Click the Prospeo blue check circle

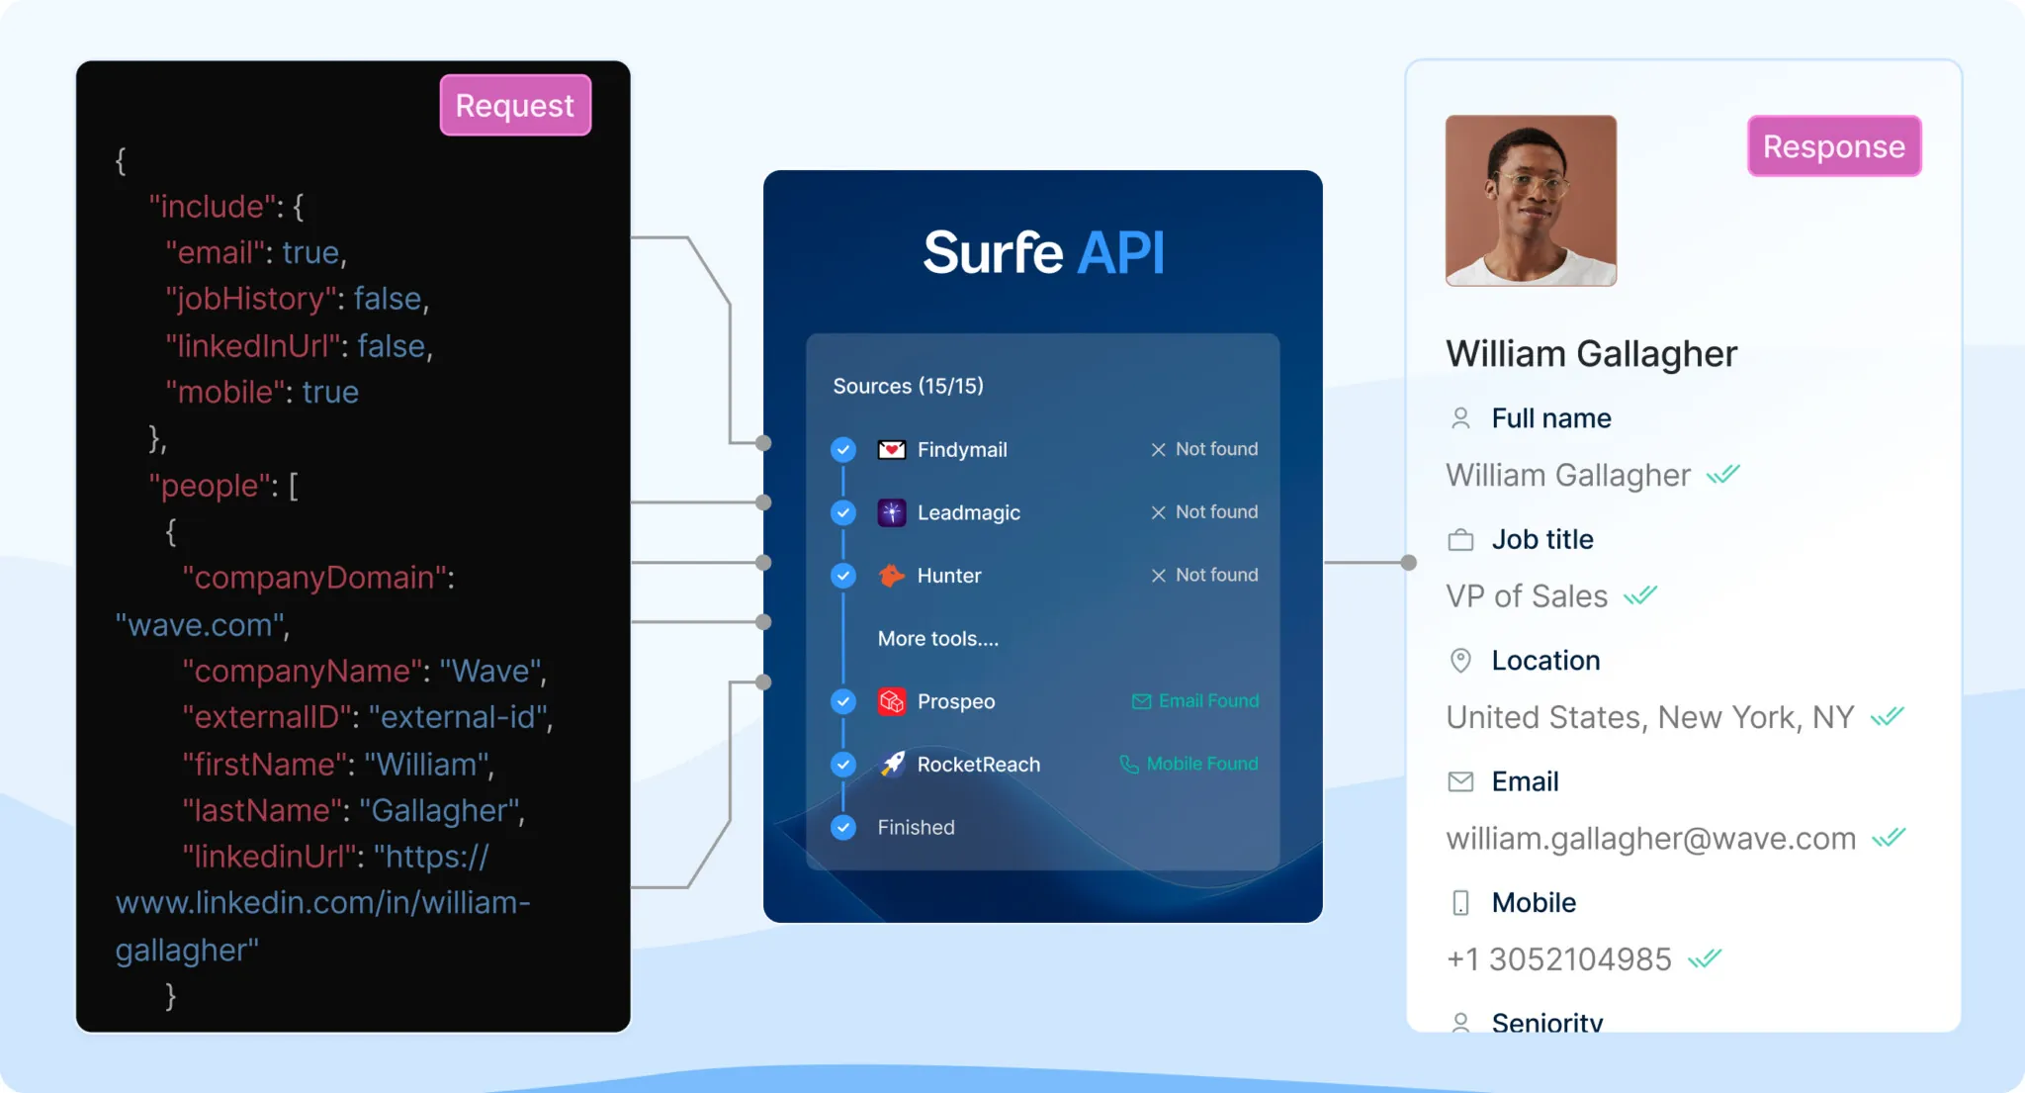click(x=843, y=701)
